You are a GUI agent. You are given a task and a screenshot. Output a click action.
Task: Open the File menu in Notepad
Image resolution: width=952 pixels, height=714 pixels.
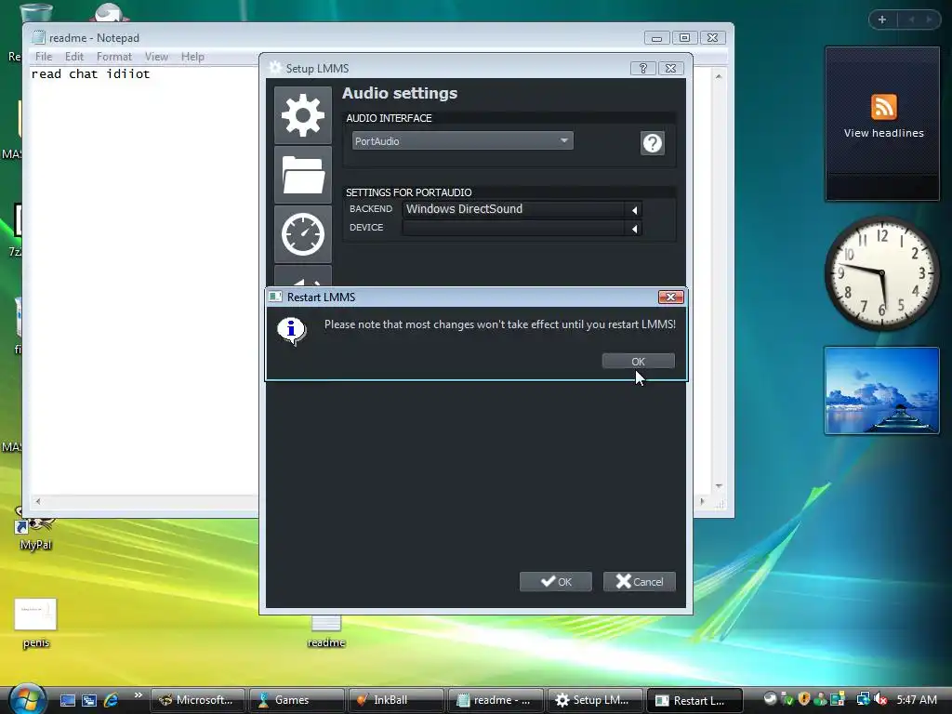coord(44,57)
